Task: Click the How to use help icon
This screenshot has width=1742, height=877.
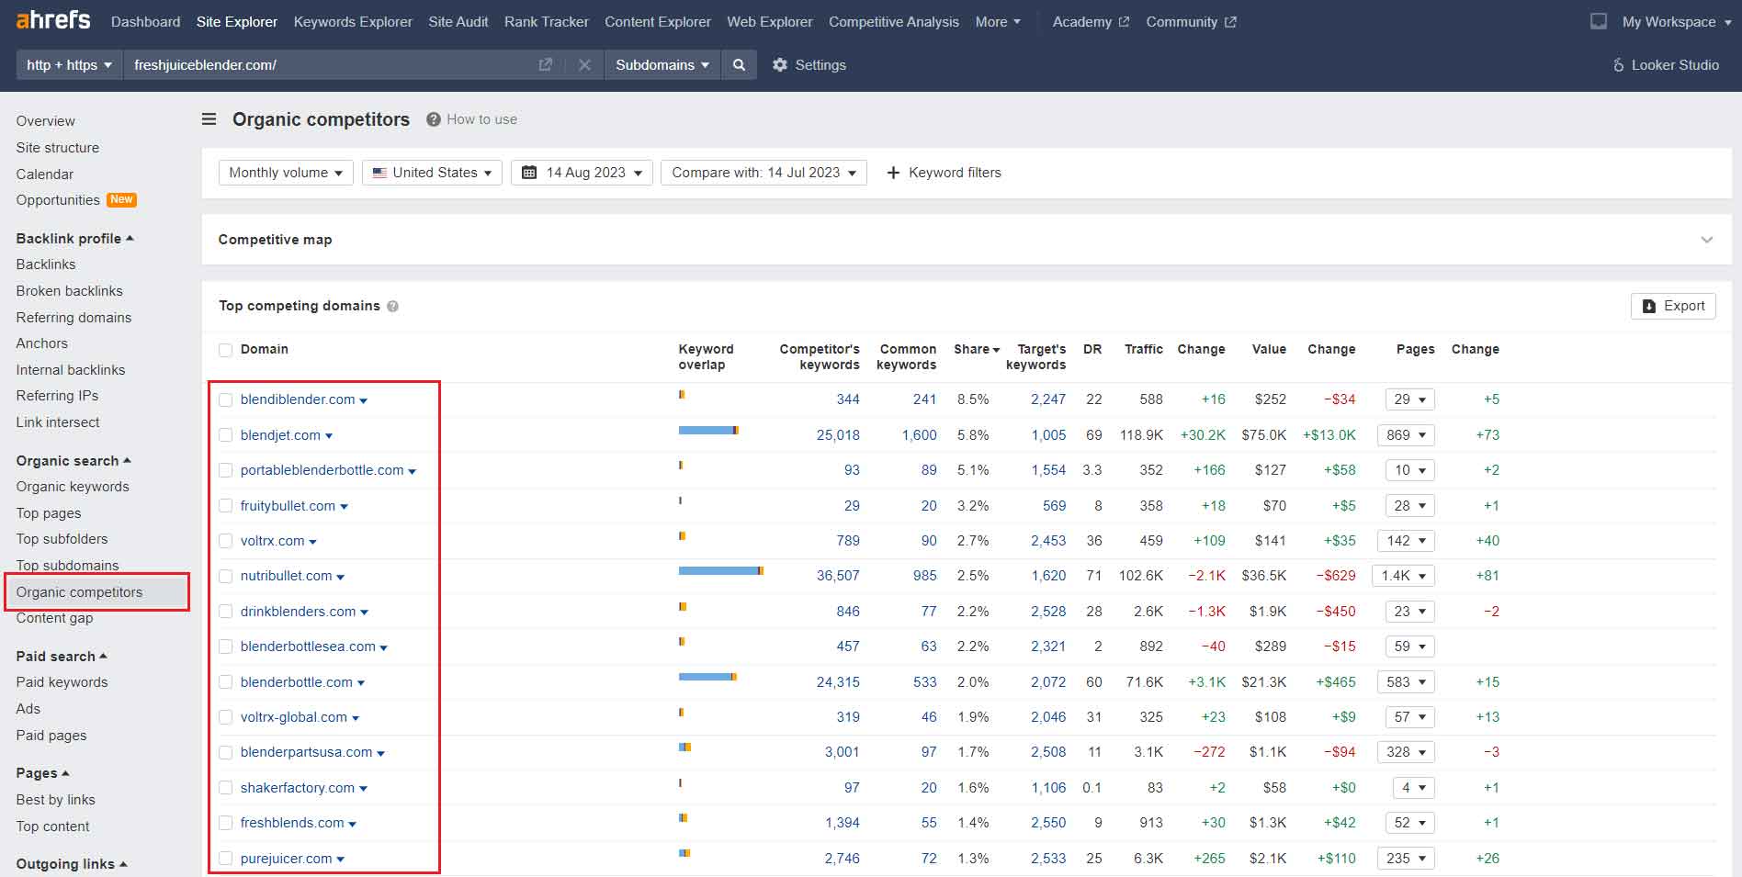Action: click(x=434, y=119)
